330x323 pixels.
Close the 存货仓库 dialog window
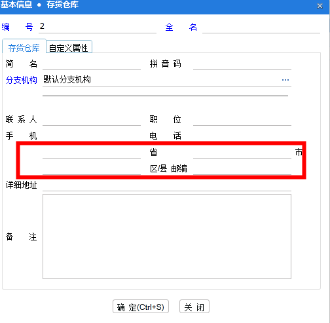(320, 6)
